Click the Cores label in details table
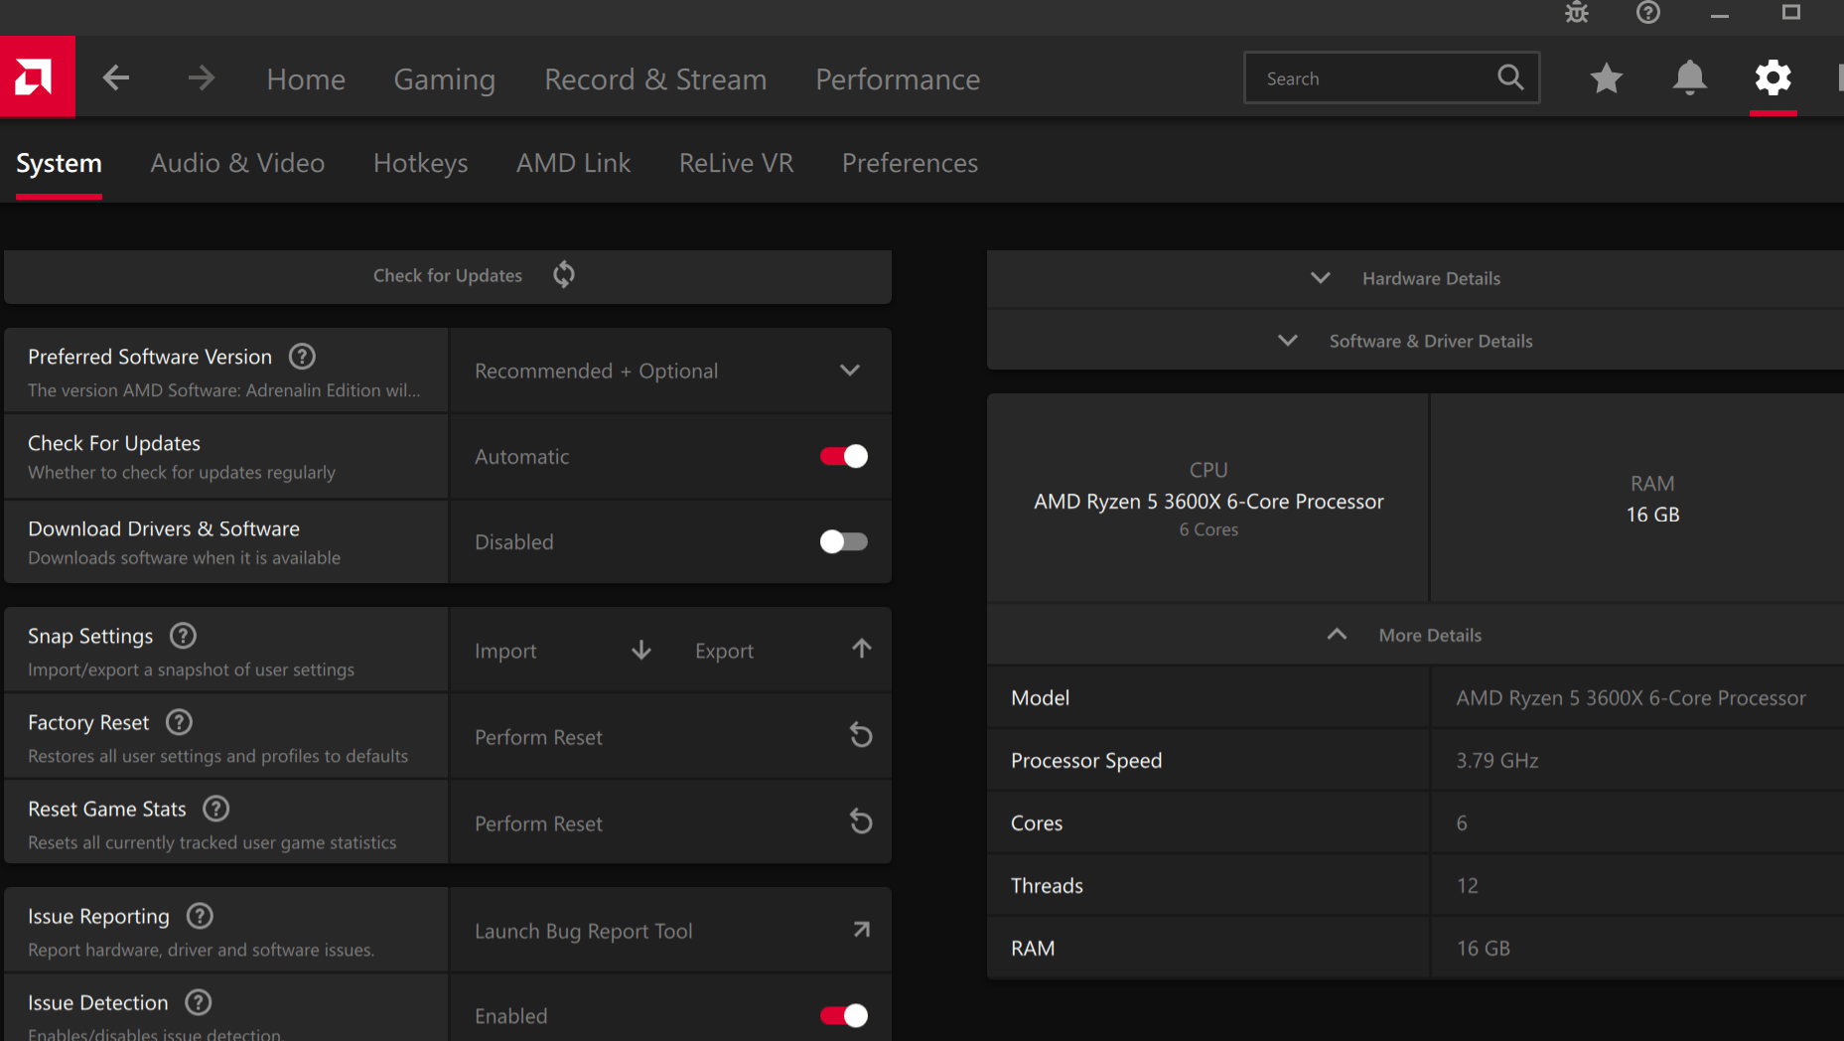The width and height of the screenshot is (1844, 1041). (1037, 823)
